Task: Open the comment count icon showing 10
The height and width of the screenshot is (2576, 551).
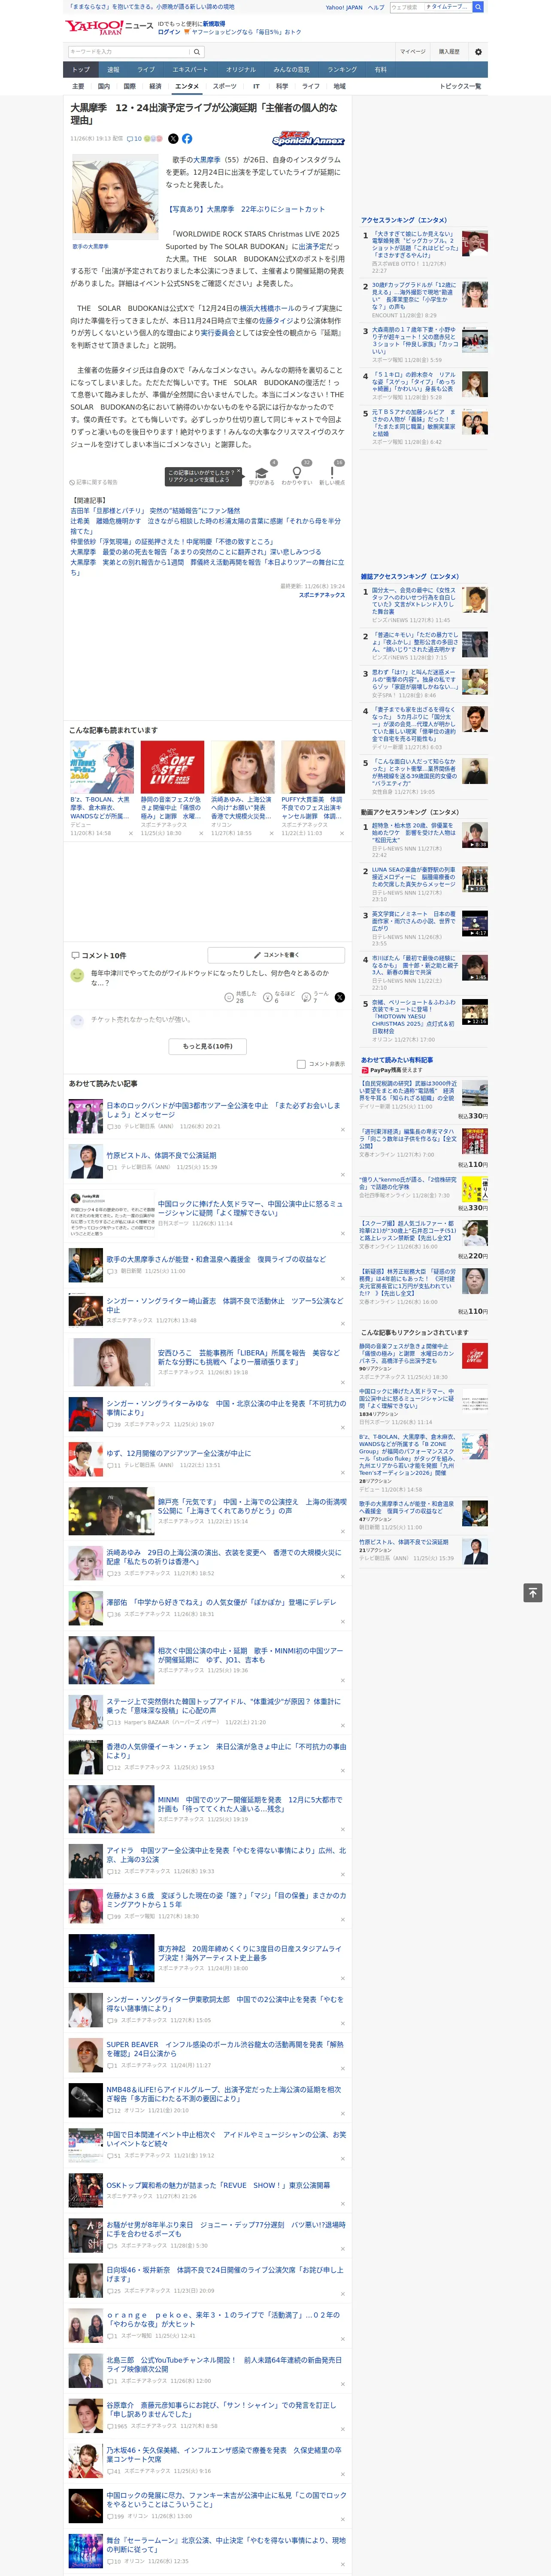Action: click(x=134, y=139)
